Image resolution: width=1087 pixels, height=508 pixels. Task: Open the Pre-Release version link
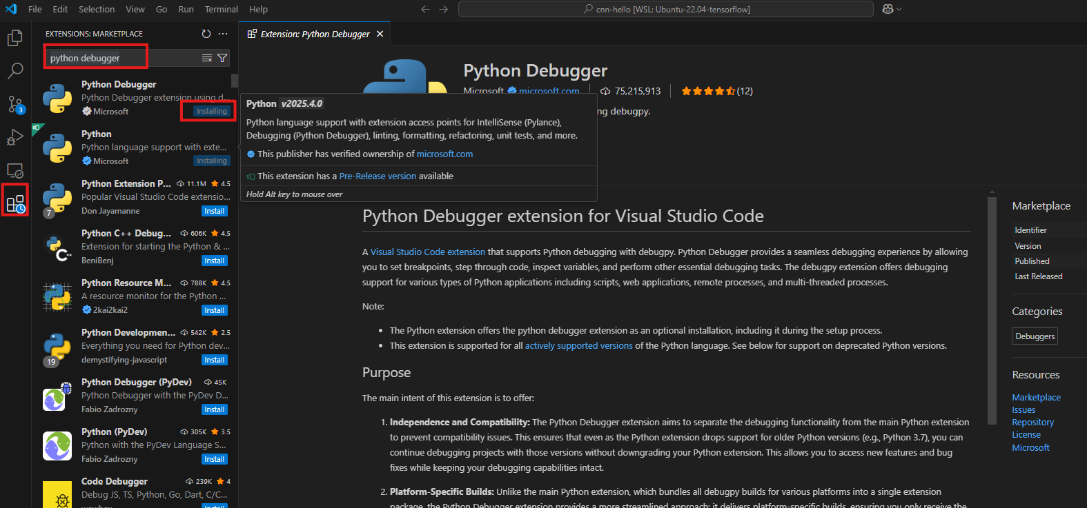(378, 176)
